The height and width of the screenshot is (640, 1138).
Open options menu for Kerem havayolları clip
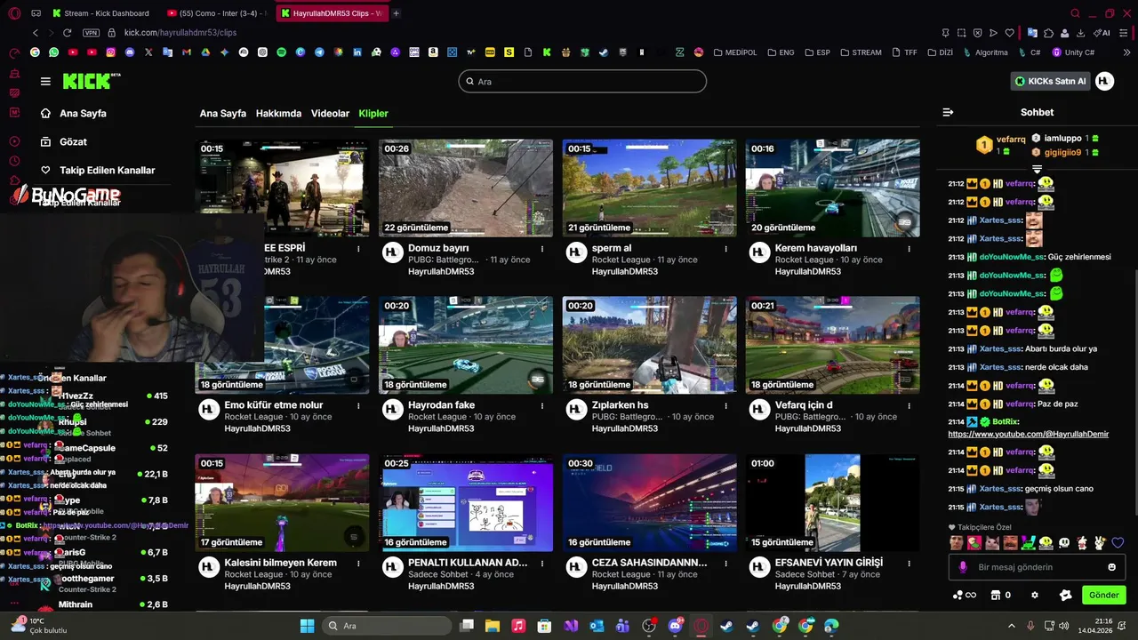tap(909, 249)
